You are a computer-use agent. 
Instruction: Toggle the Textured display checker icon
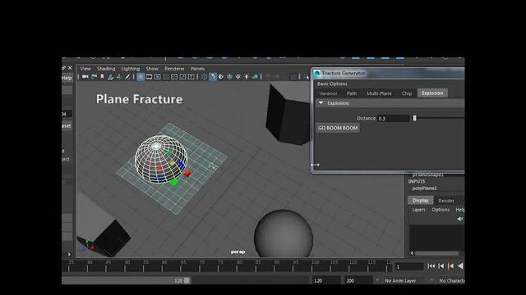[238, 77]
